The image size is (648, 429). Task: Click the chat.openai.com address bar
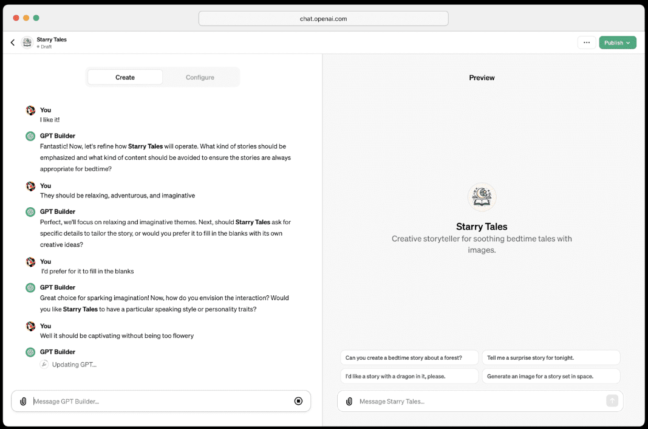point(324,19)
